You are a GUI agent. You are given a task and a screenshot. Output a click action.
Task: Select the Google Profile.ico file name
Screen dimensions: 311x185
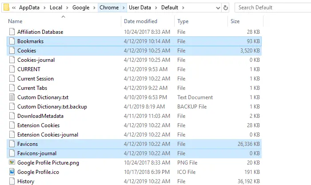[38, 172]
